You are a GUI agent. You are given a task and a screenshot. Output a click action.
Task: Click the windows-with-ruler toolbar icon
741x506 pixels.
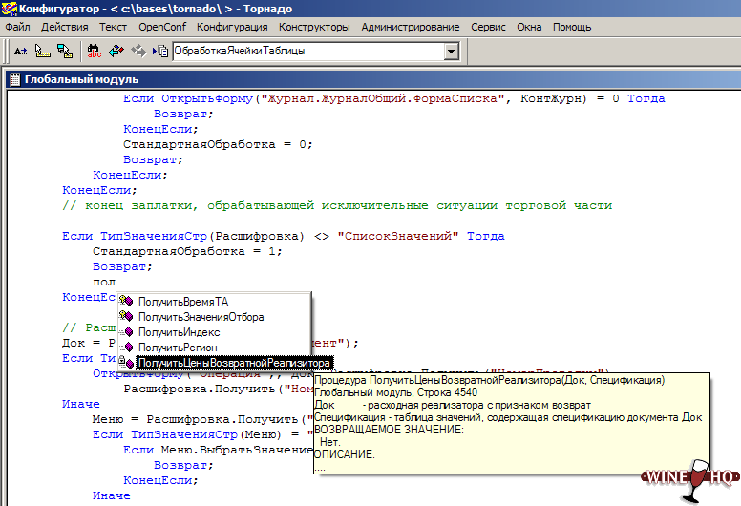(x=65, y=51)
